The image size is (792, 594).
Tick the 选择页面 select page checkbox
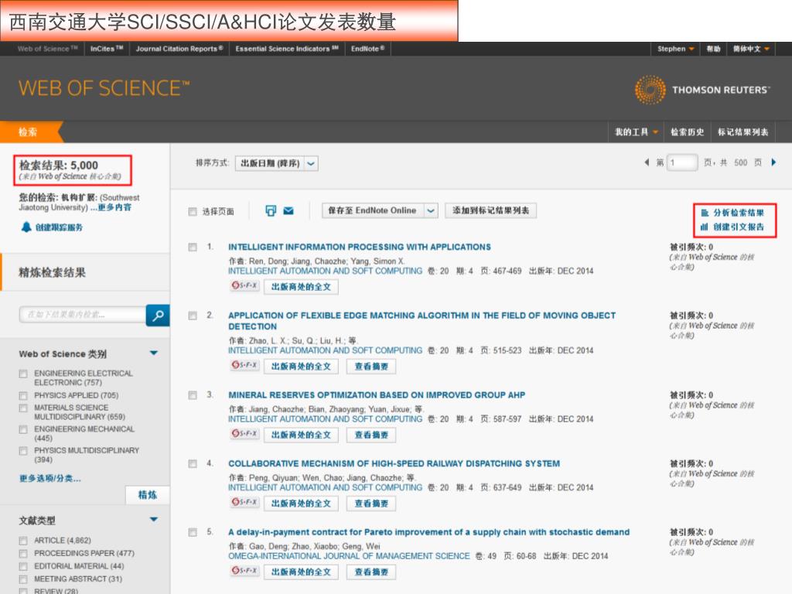(x=193, y=212)
